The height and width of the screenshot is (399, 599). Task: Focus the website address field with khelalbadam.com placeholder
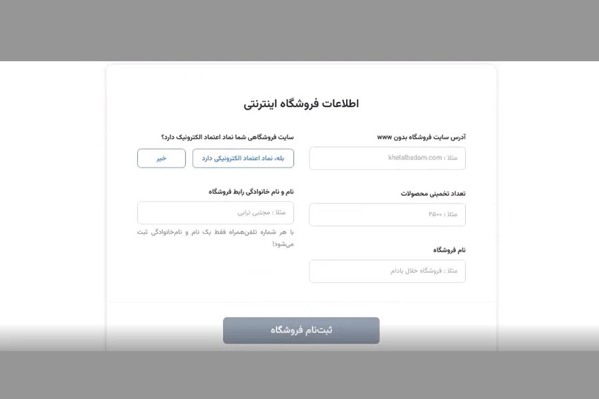387,158
